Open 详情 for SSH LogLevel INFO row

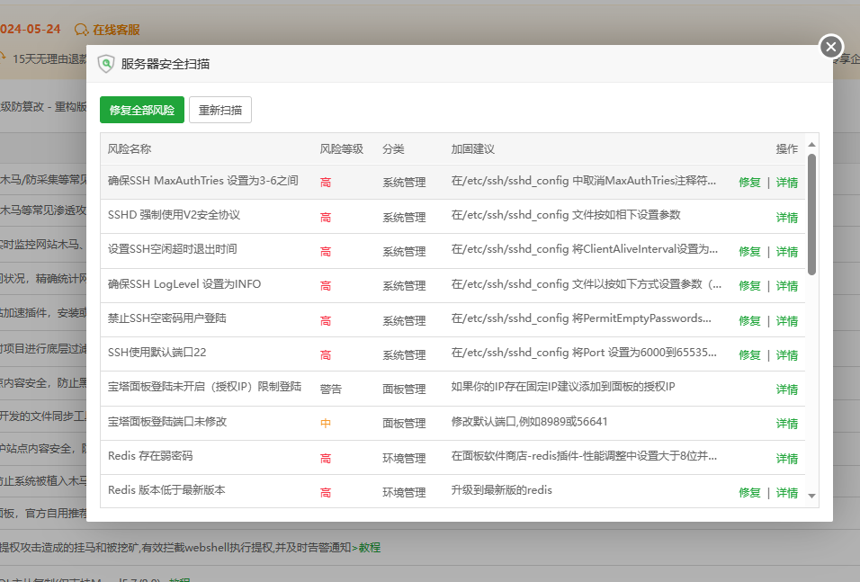coord(787,286)
